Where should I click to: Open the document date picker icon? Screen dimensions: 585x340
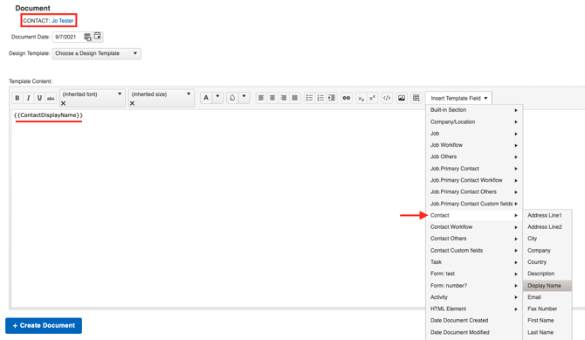click(x=87, y=37)
